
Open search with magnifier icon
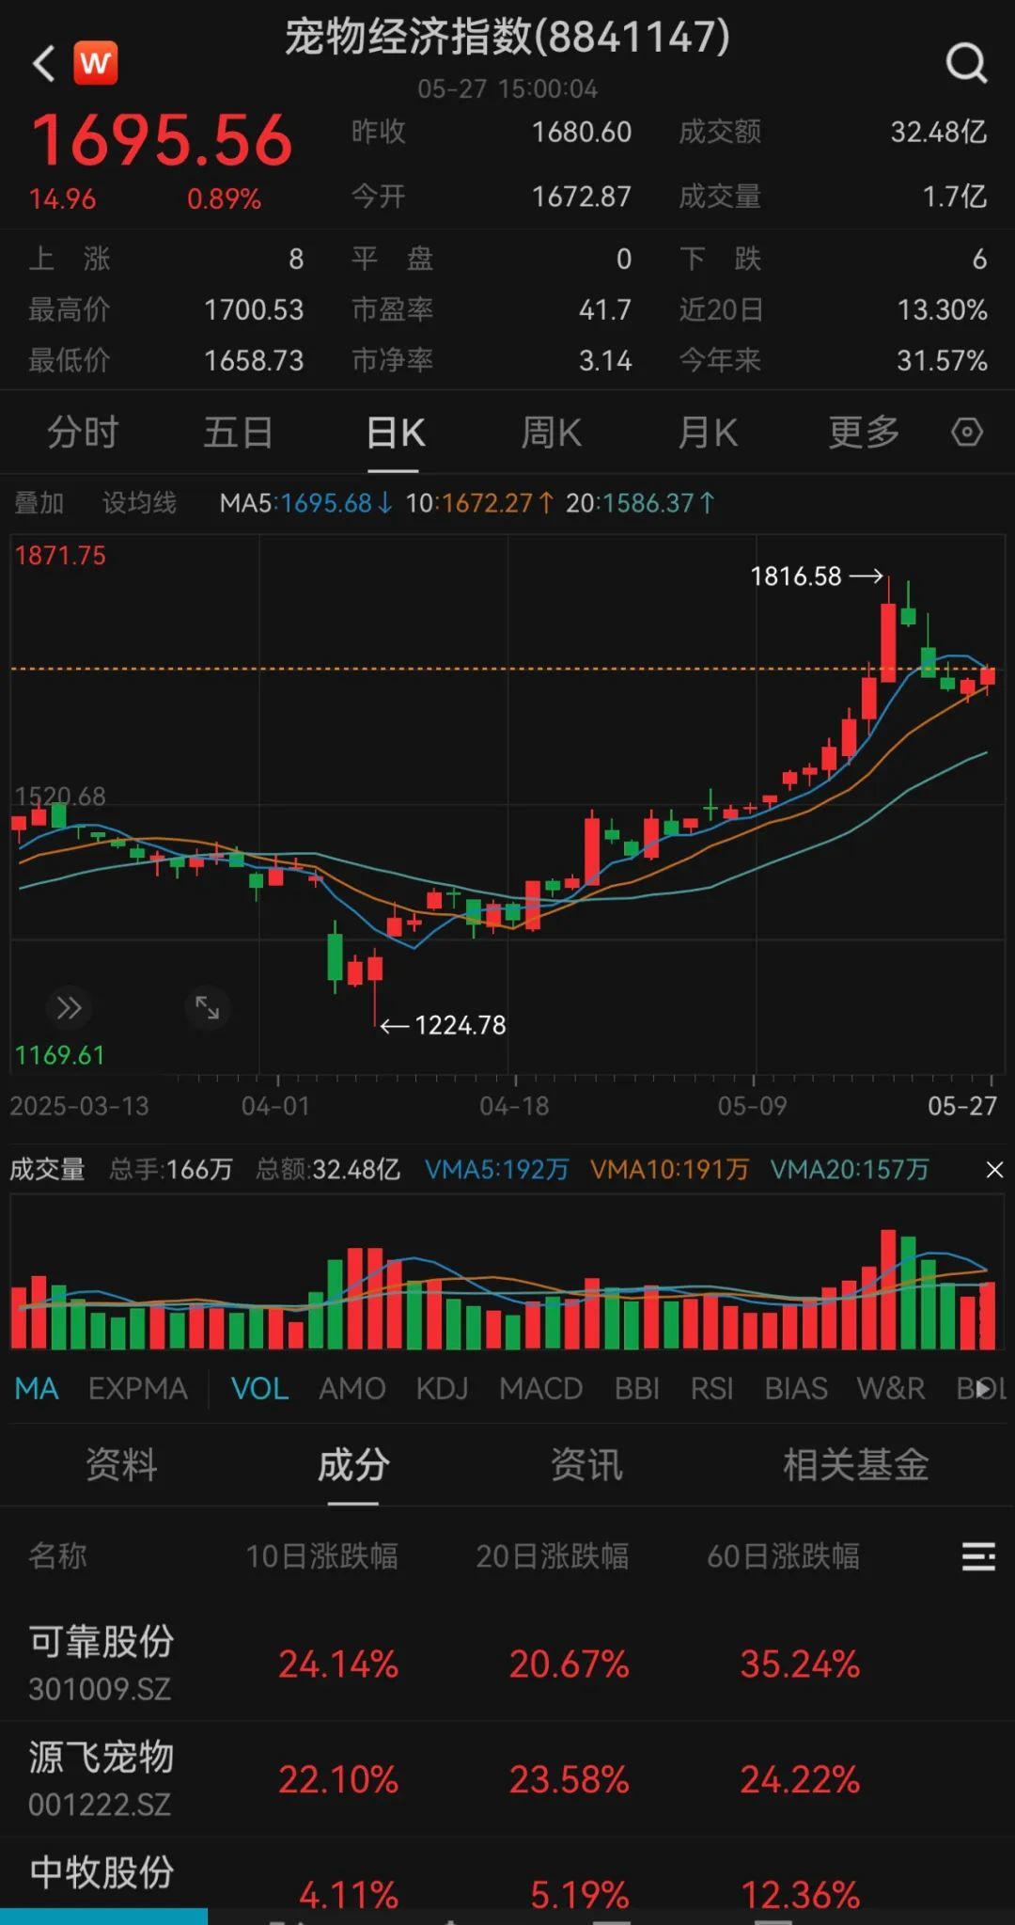(965, 64)
